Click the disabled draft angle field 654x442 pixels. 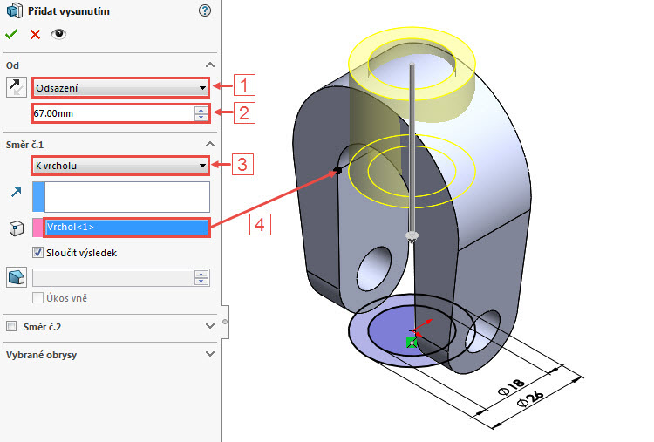(x=113, y=278)
